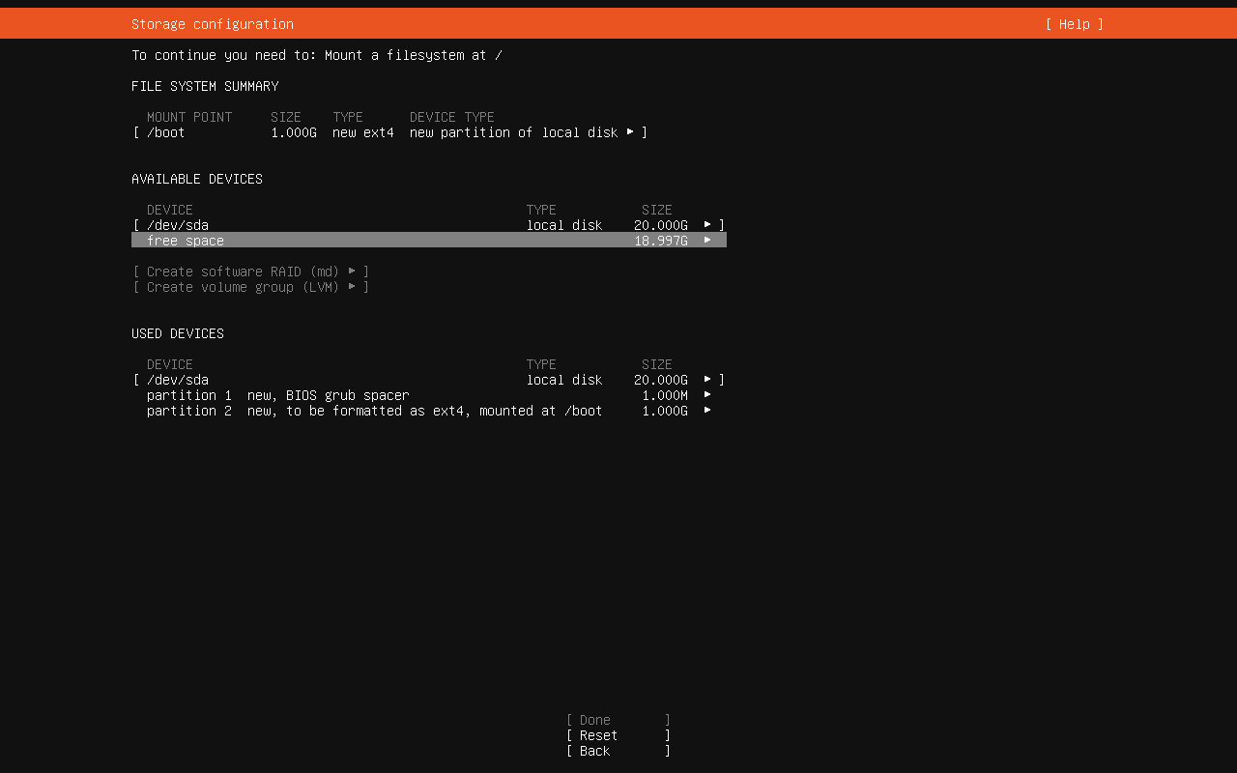Click arrow beside 18.997G free space
This screenshot has width=1237, height=773.
click(x=707, y=240)
